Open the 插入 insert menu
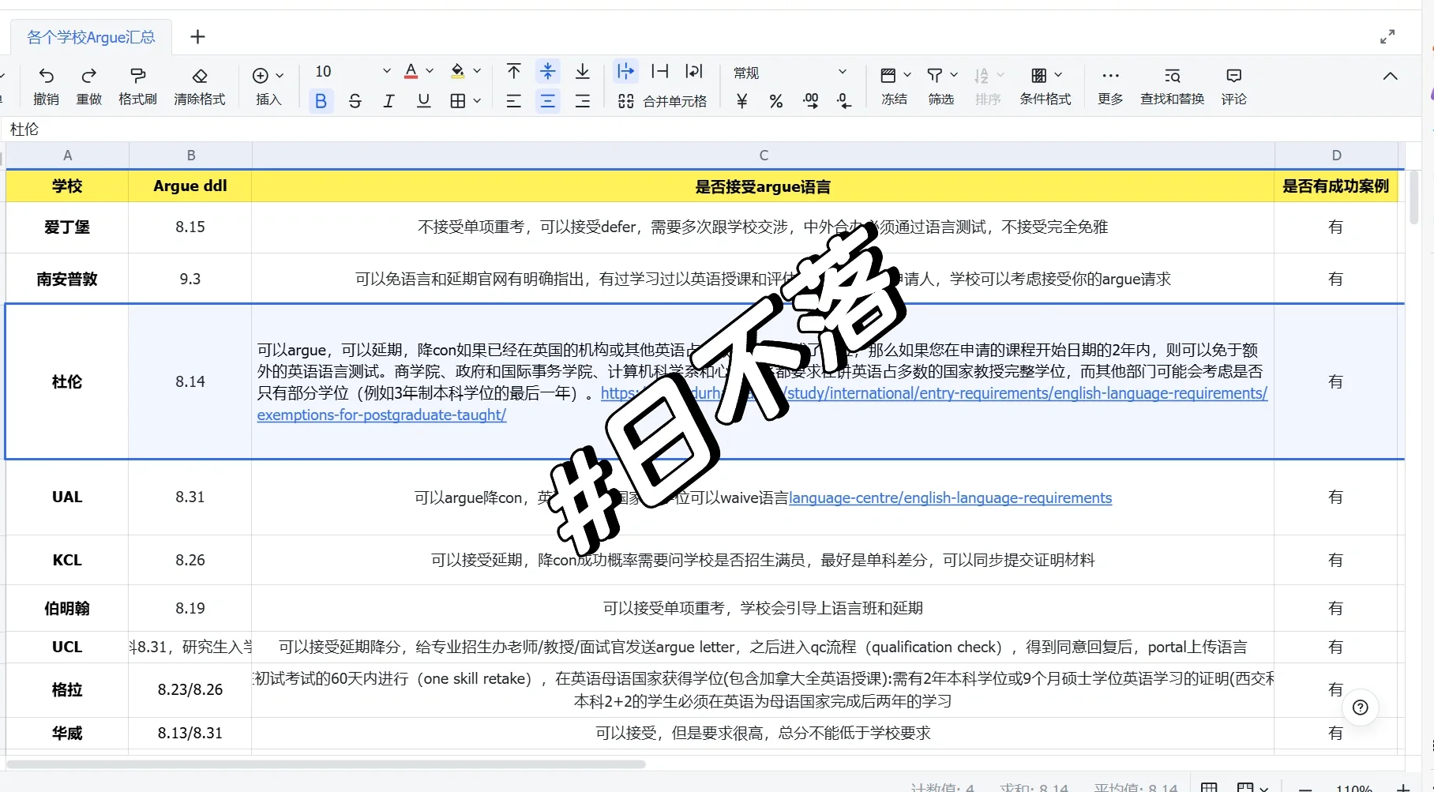 pyautogui.click(x=268, y=86)
